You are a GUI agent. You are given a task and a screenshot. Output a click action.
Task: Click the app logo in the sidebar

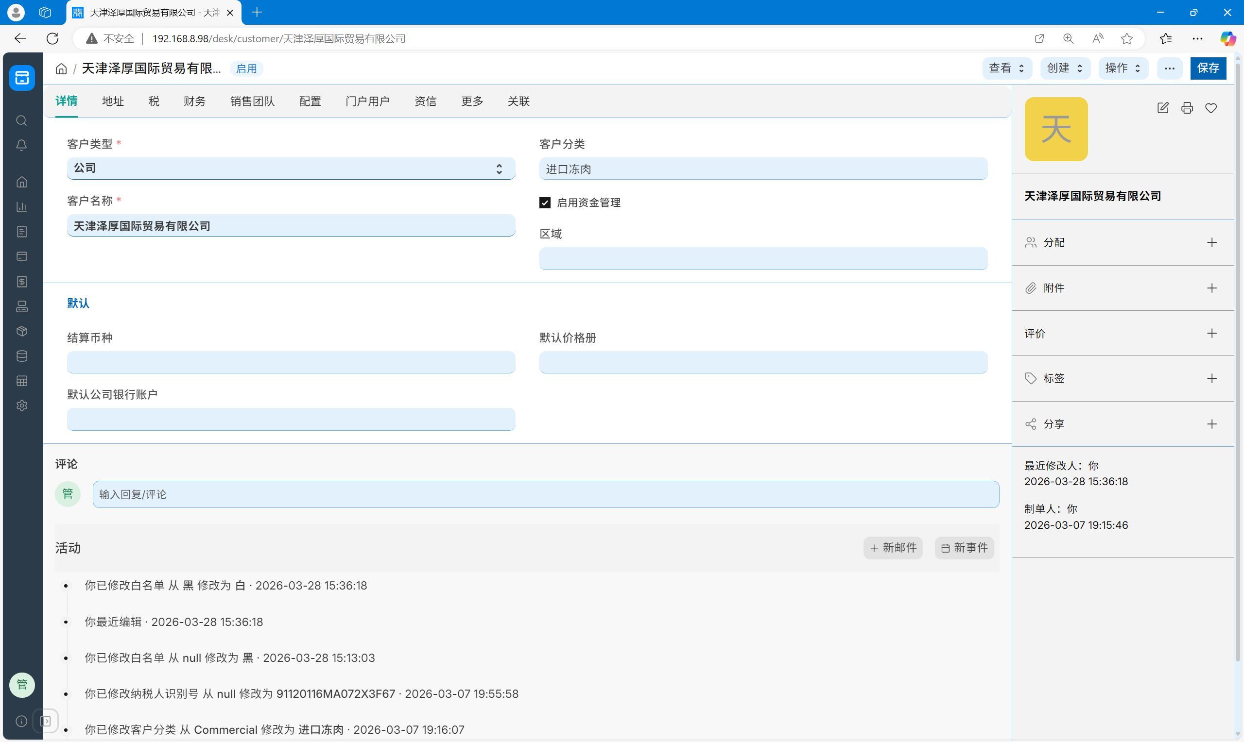tap(22, 78)
